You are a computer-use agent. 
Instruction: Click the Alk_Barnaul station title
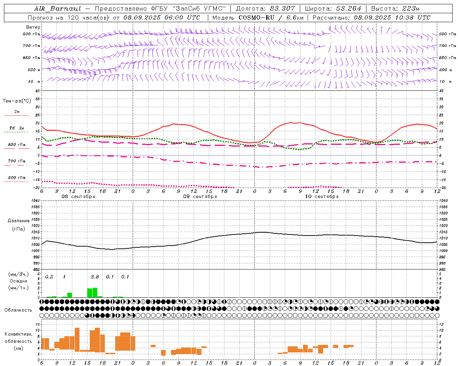pos(58,9)
